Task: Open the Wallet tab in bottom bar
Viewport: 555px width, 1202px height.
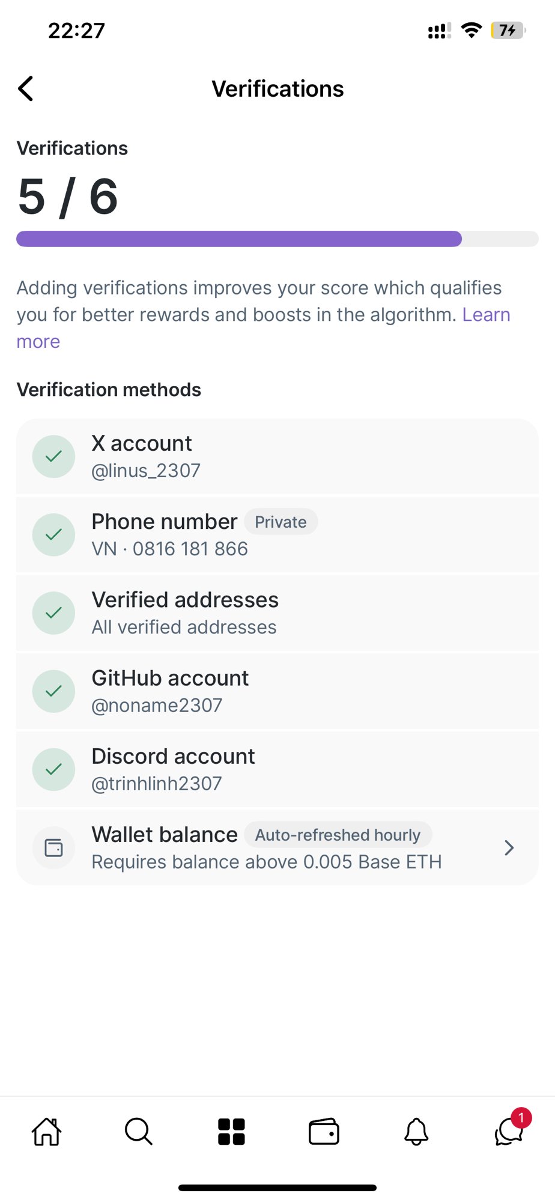Action: (x=324, y=1132)
